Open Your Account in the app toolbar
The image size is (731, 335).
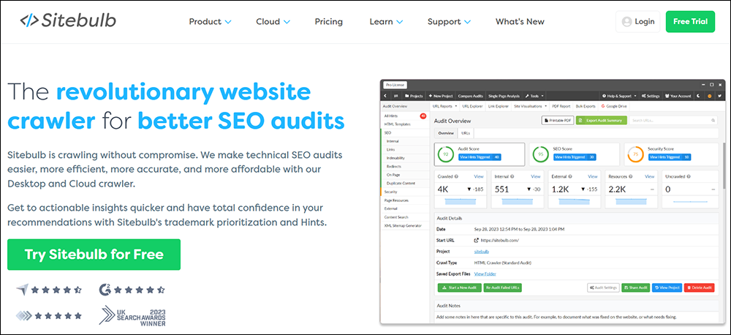pos(678,96)
